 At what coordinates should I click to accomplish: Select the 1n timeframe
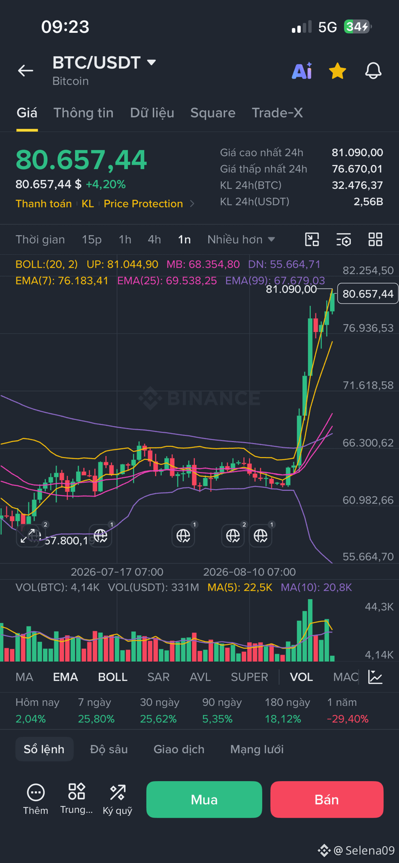pos(184,239)
